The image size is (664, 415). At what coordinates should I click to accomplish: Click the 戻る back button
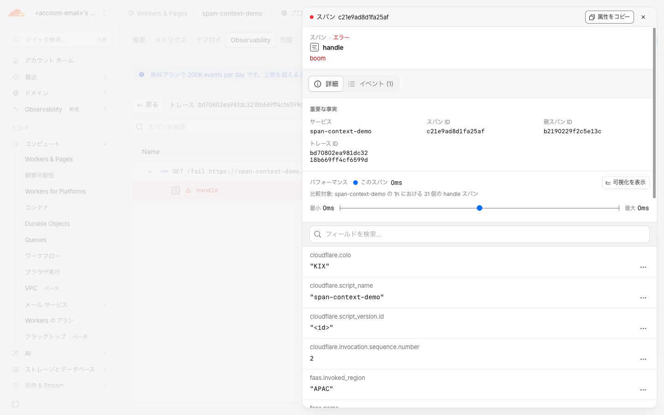coord(148,105)
